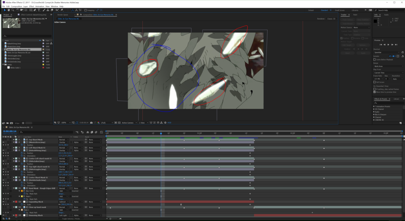Screen dimensions: 405x221
Task: Open the Composition menu
Action: point(17,6)
